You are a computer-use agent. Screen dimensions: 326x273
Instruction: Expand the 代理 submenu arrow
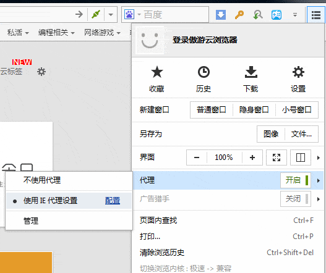pyautogui.click(x=319, y=180)
